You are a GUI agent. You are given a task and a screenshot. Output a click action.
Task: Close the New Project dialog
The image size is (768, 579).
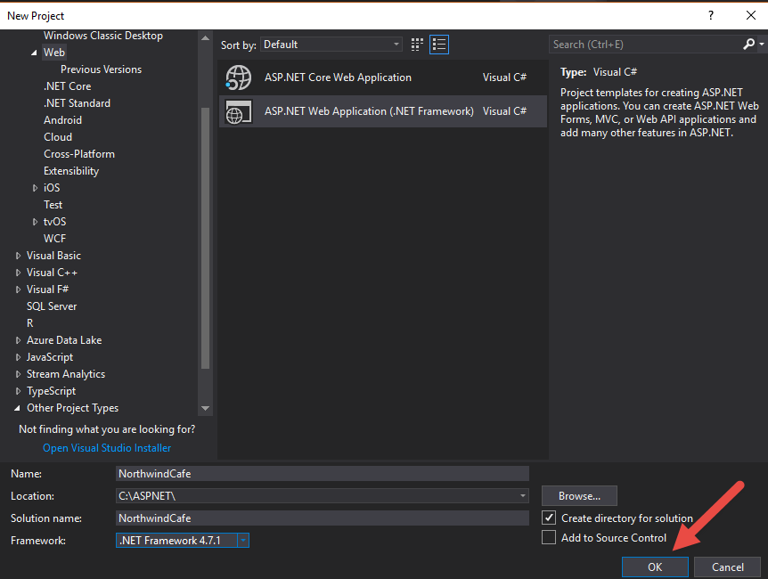751,16
